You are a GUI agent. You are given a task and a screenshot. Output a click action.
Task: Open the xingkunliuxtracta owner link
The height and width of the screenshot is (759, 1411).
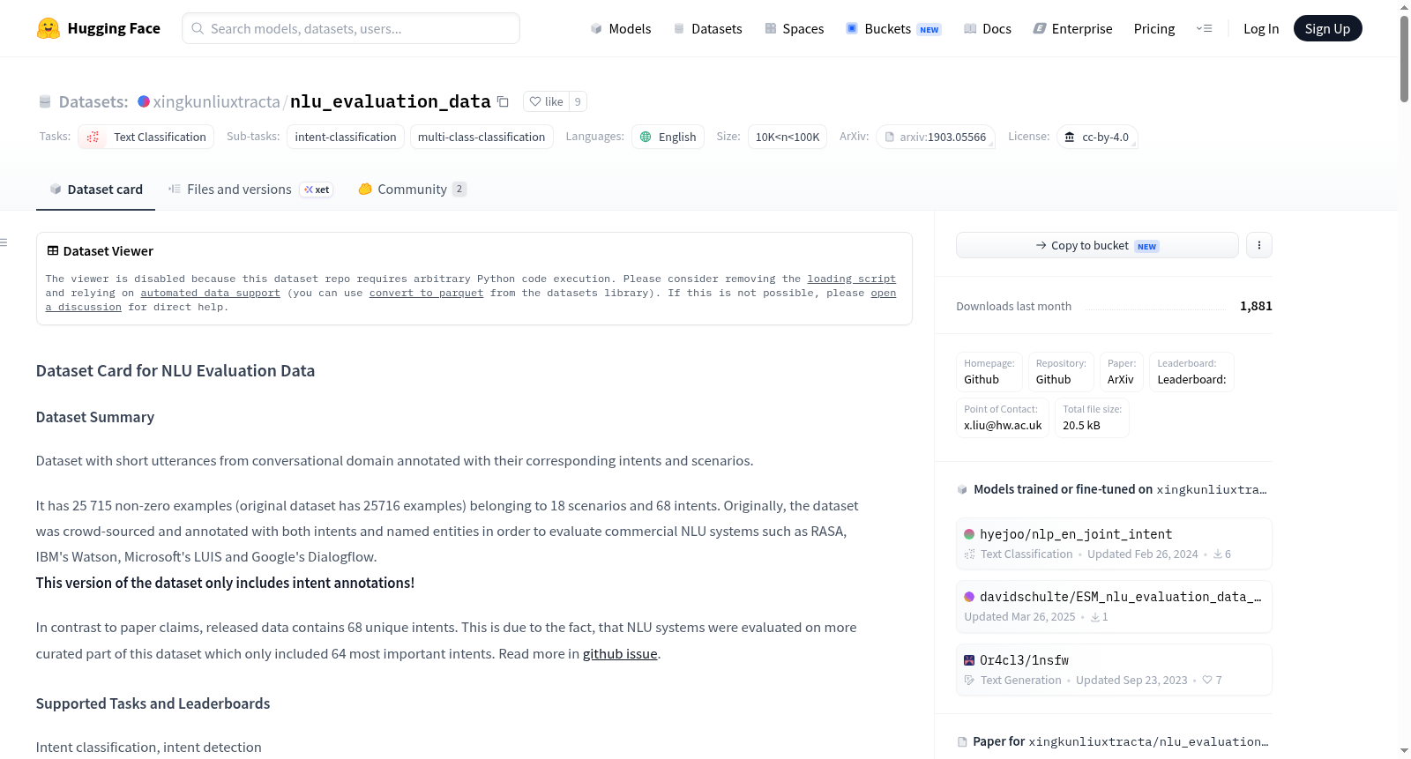[x=216, y=101]
